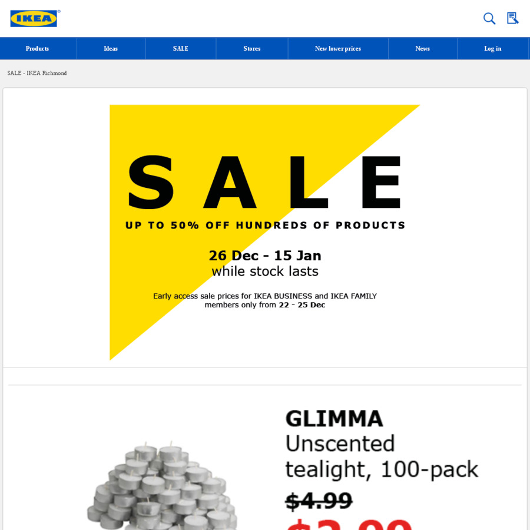The width and height of the screenshot is (530, 530).
Task: Click the crossed-out $4.99 price
Action: point(319,501)
